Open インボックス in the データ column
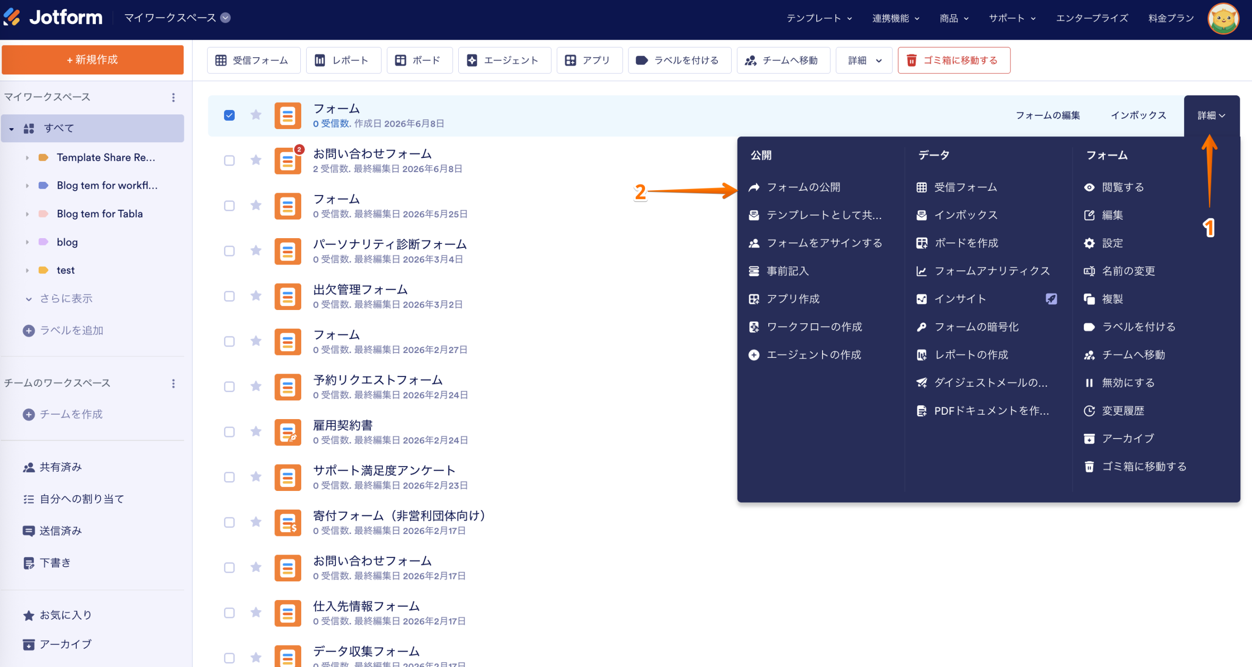Viewport: 1252px width, 667px height. click(x=957, y=215)
